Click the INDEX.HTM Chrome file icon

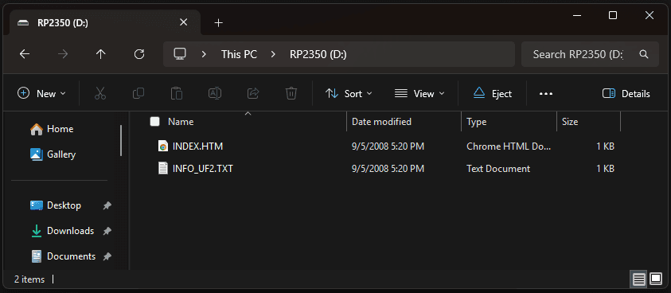162,146
